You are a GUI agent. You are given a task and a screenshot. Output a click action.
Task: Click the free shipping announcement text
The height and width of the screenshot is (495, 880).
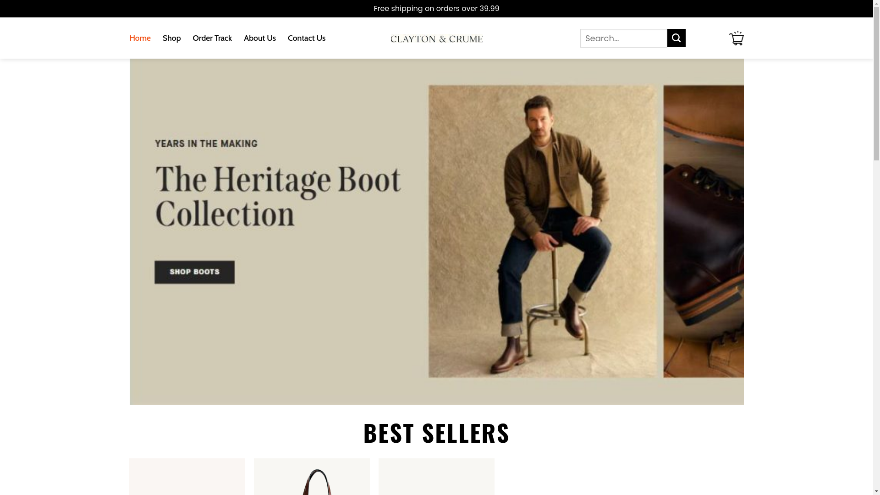tap(436, 9)
